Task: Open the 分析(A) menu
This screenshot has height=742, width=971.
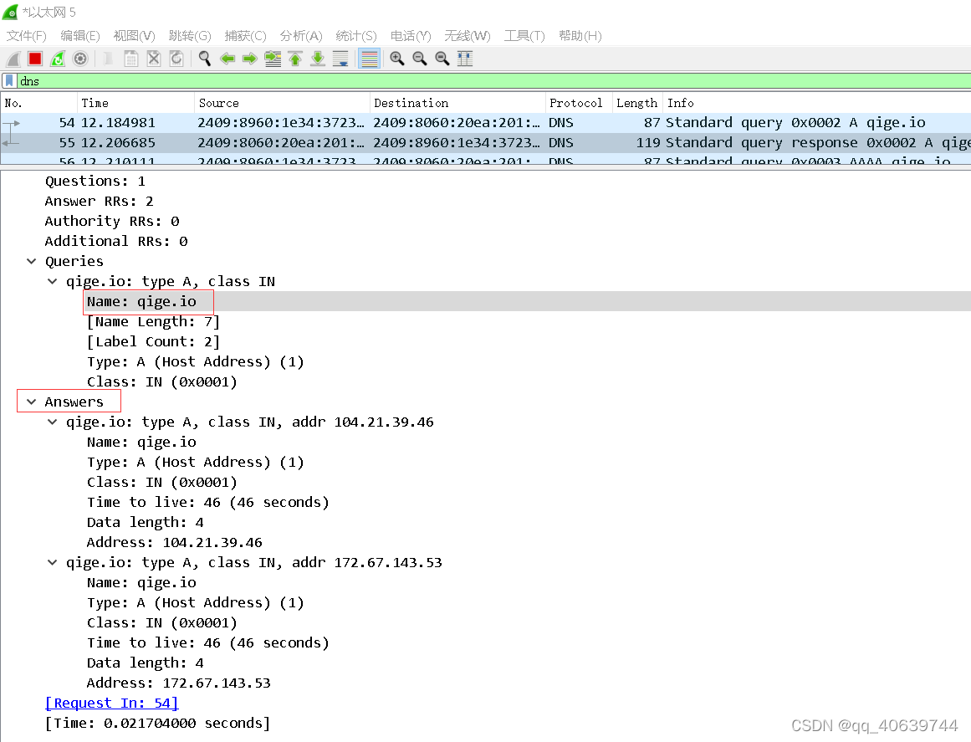Action: [301, 36]
